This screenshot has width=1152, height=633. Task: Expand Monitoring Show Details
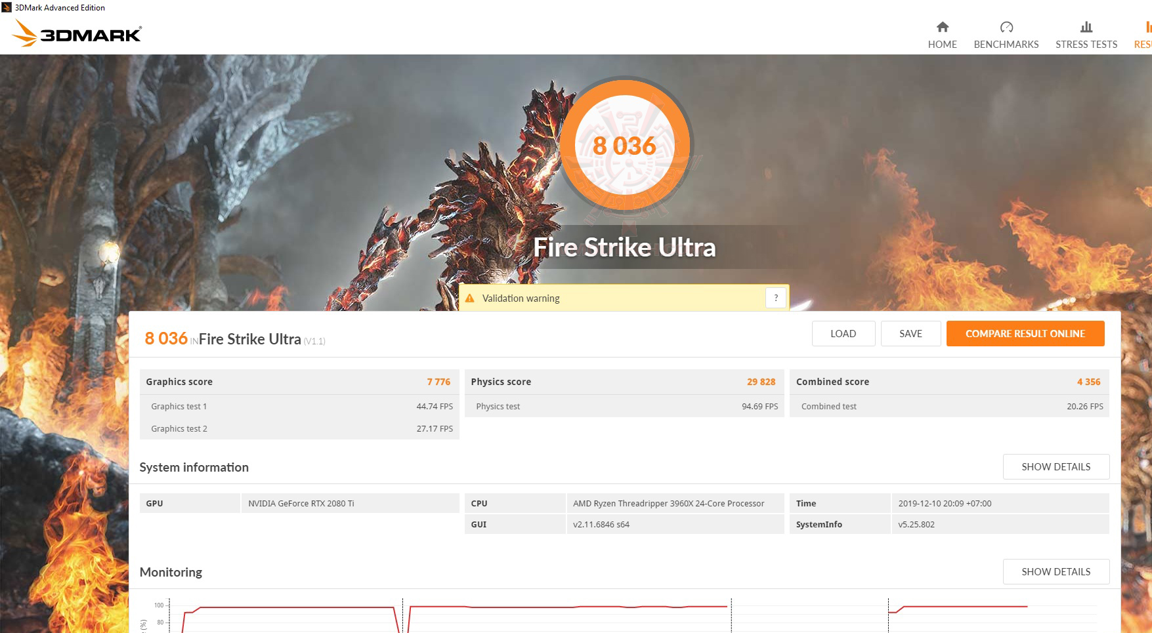(x=1056, y=571)
